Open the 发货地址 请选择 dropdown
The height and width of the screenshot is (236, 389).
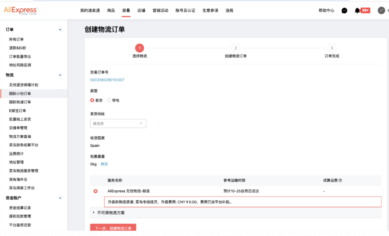click(118, 123)
